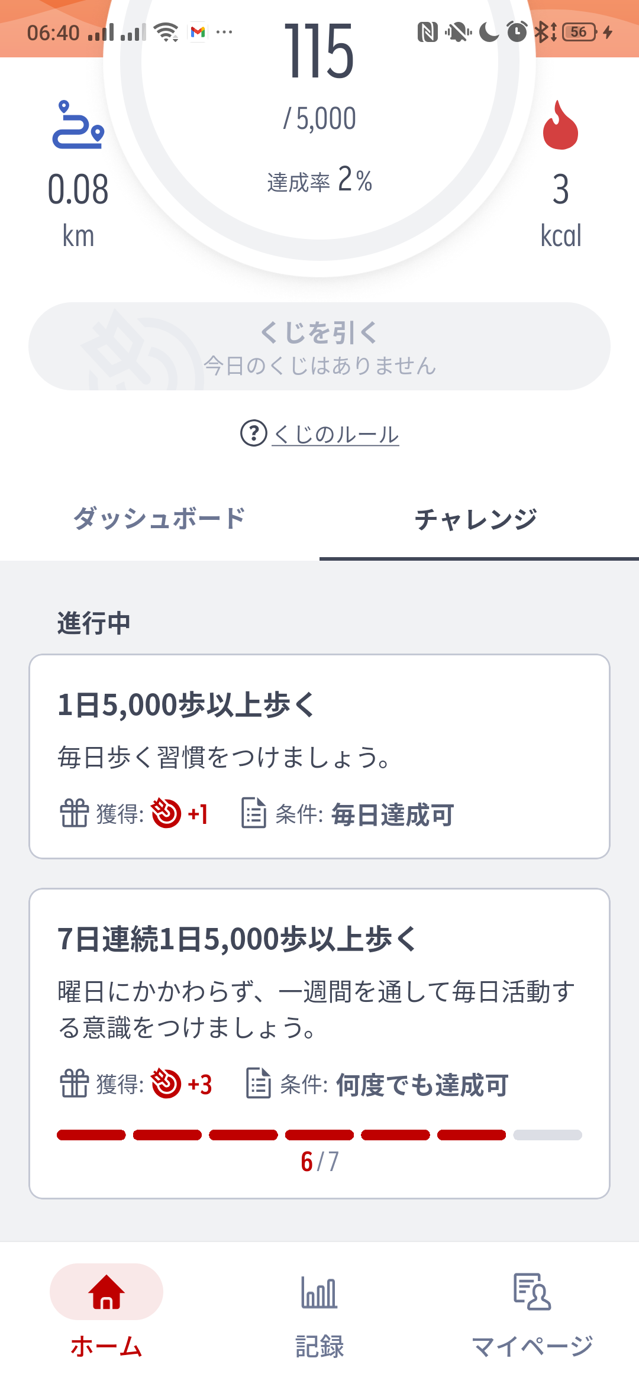Tap the red target point icon beside +1
Screen dimensions: 639x1384
click(x=166, y=813)
